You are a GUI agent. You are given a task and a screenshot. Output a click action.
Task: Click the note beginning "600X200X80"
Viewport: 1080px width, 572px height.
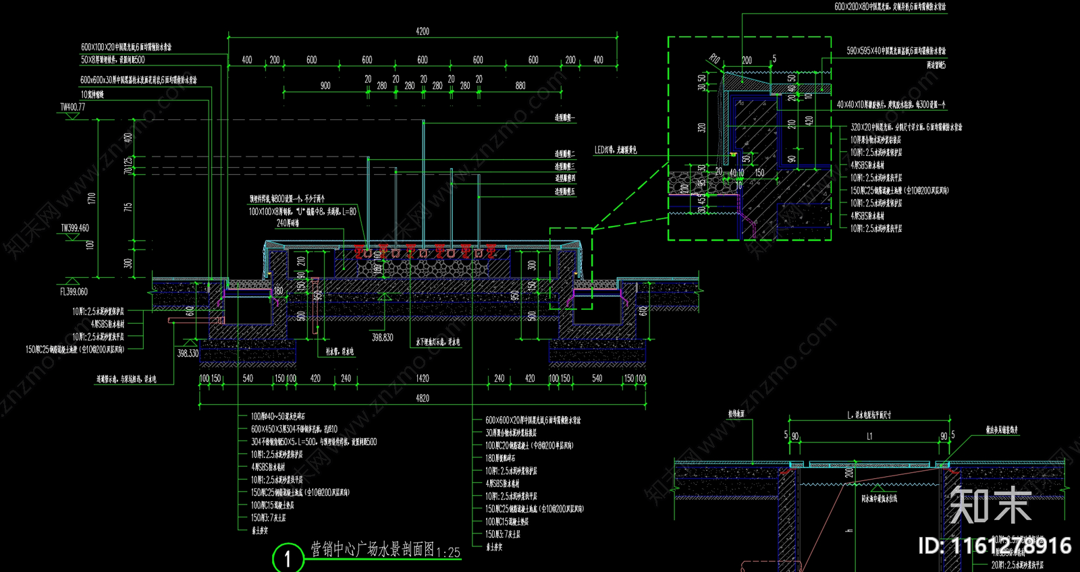click(x=890, y=7)
